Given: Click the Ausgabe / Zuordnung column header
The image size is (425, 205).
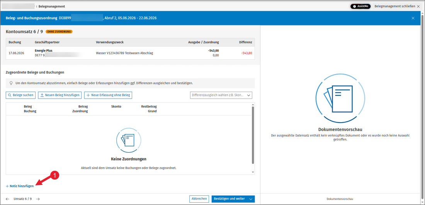Looking at the screenshot, I should (x=204, y=42).
